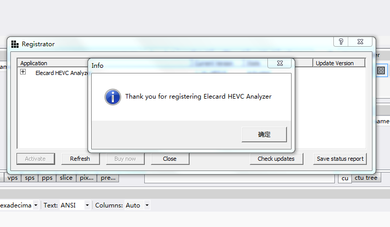The width and height of the screenshot is (390, 227).
Task: Click the Check updates button
Action: coord(276,159)
